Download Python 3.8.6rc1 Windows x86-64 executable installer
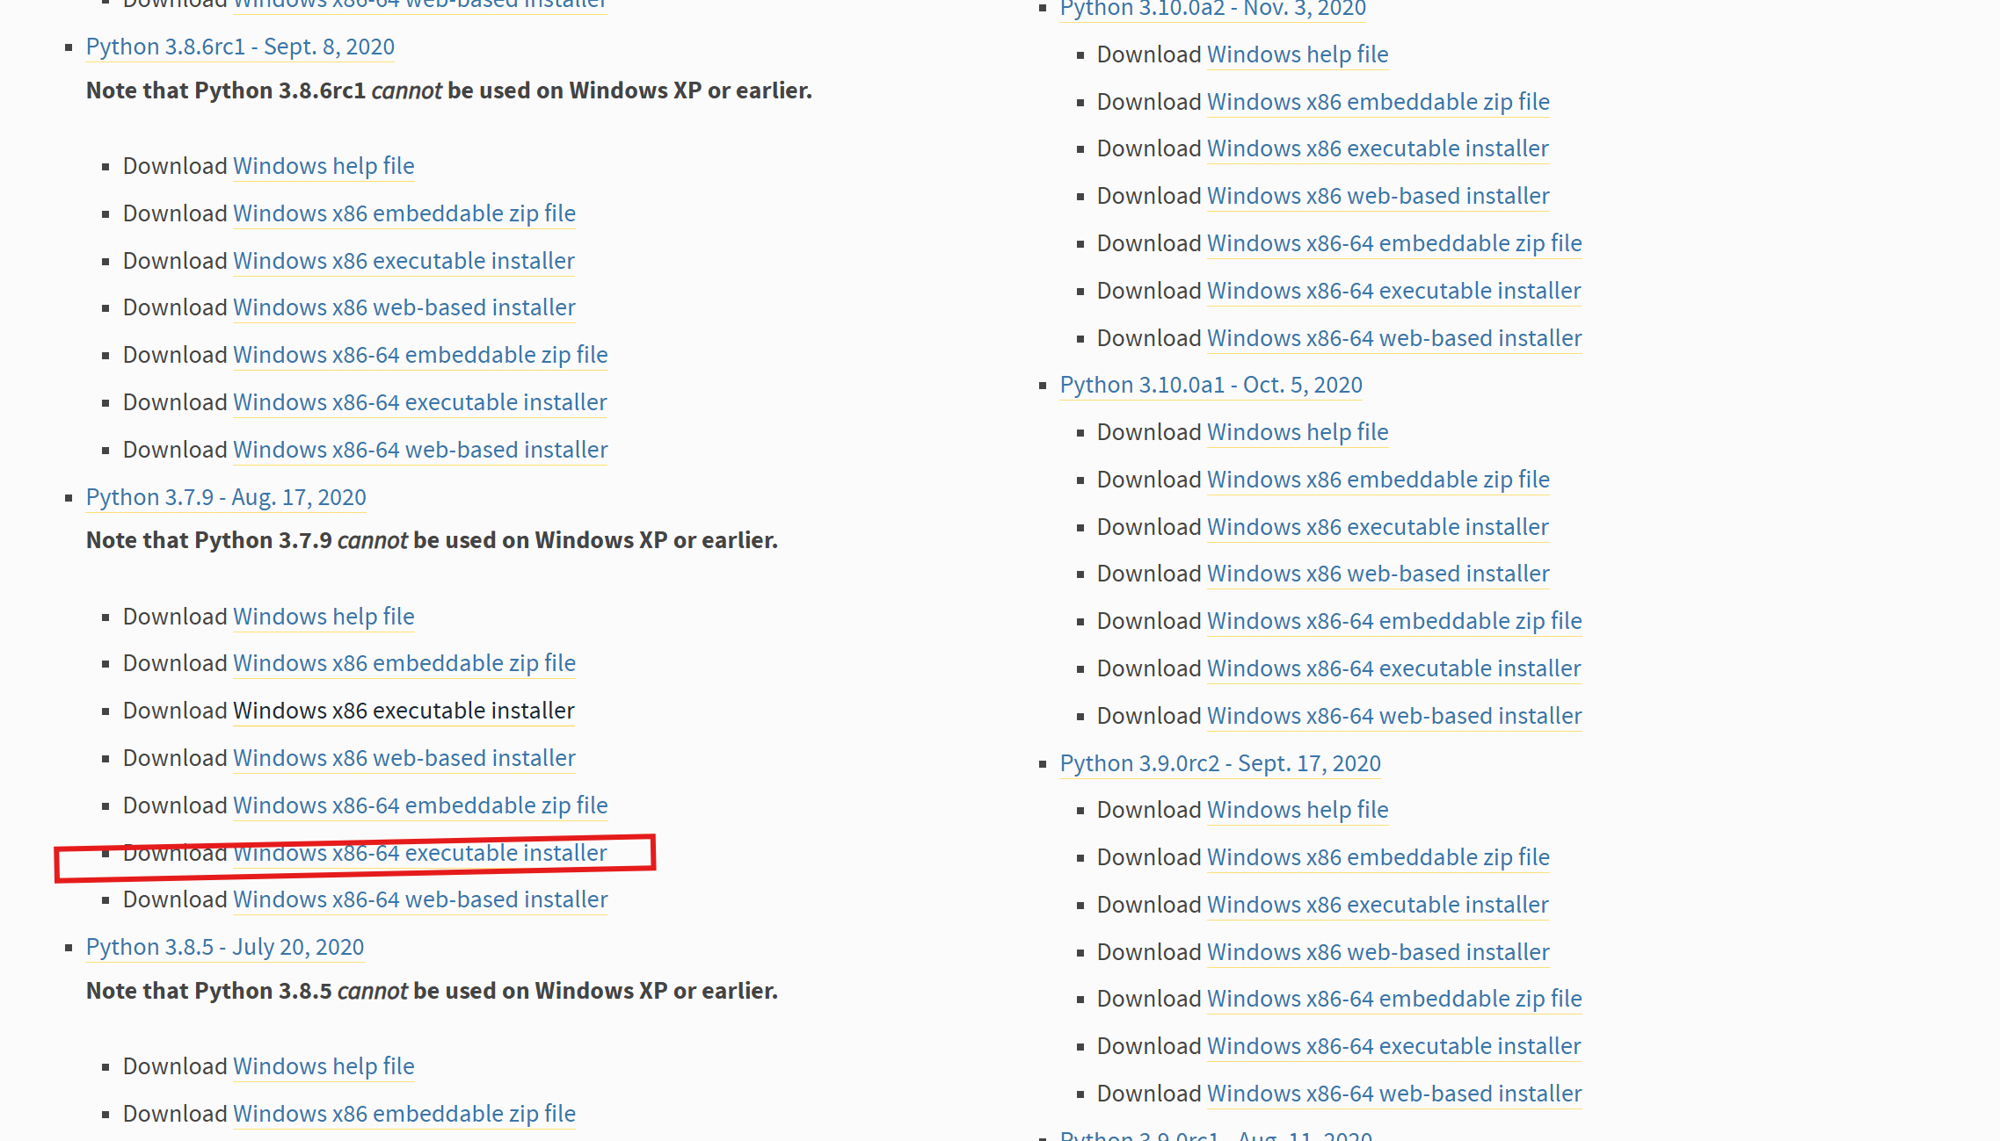 (x=419, y=402)
